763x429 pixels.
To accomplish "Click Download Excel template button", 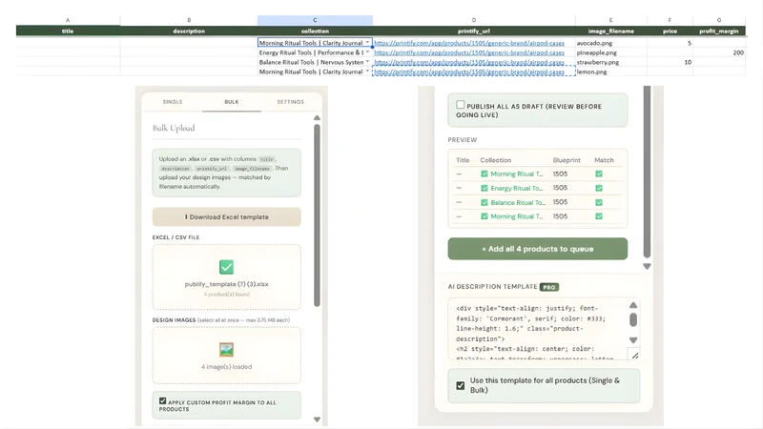I will point(226,217).
